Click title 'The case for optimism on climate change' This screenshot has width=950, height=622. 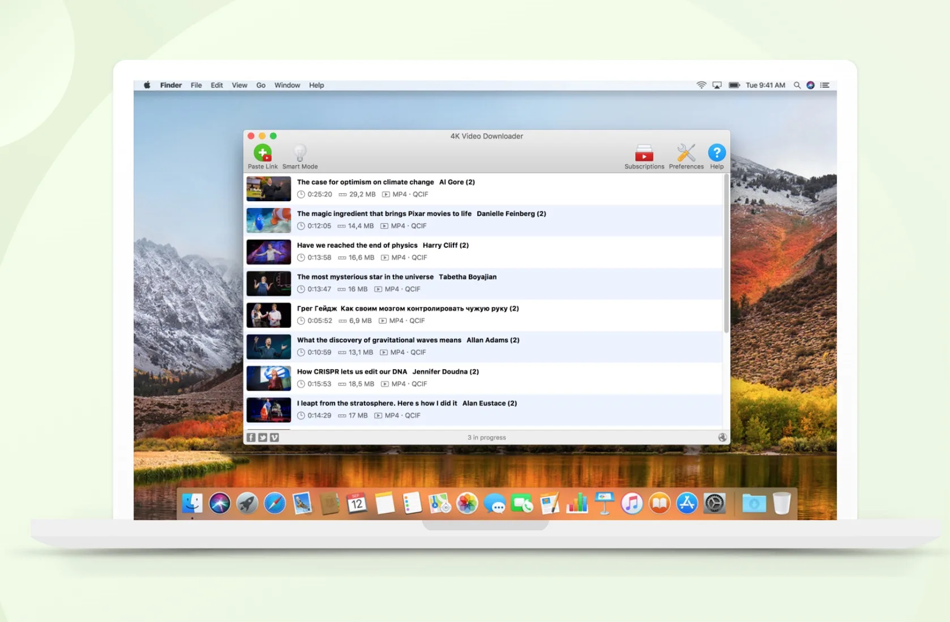pyautogui.click(x=366, y=182)
